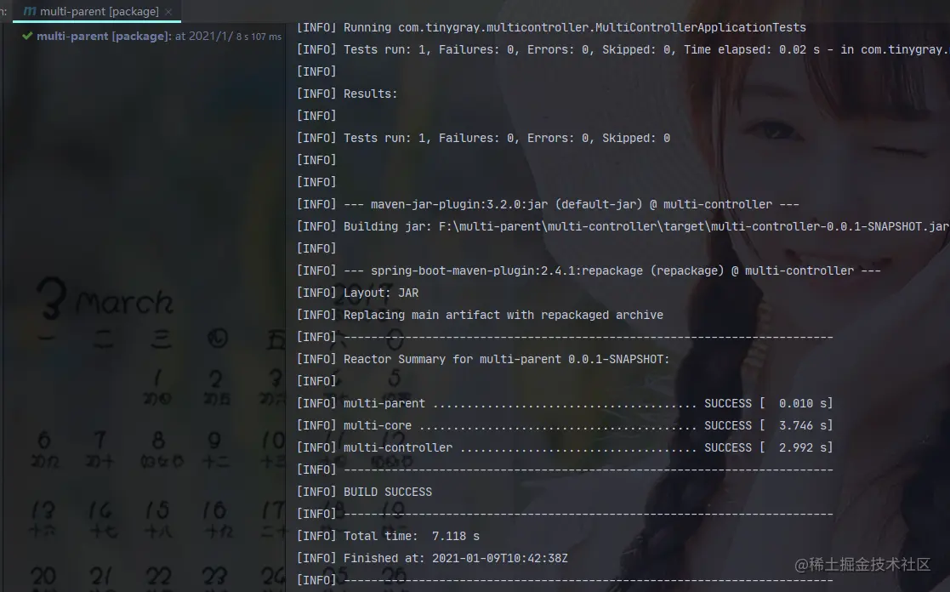Click the multi-core SUCCESS summary line
The height and width of the screenshot is (592, 950).
[565, 425]
